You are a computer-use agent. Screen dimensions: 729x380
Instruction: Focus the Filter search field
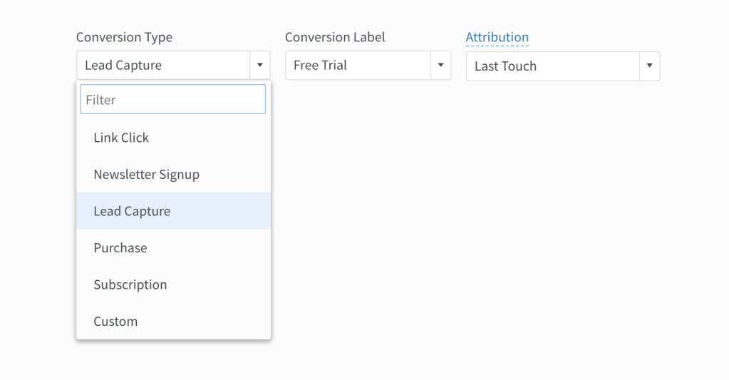(173, 100)
